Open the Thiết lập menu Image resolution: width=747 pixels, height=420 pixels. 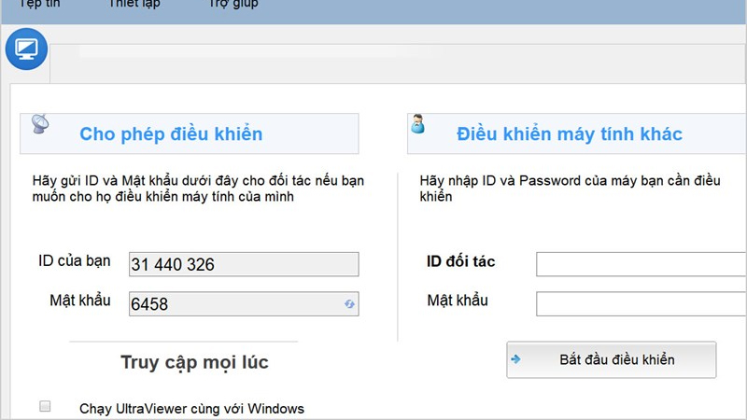click(136, 4)
